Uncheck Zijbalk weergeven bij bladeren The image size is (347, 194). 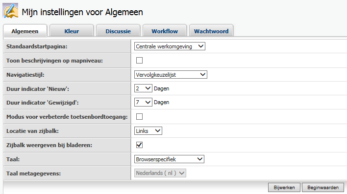tap(139, 145)
